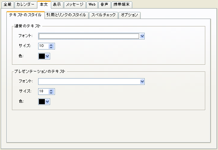This screenshot has height=150, width=218.
Task: Select the 引用とリンクのスタイル sub-tab
Action: coord(66,15)
